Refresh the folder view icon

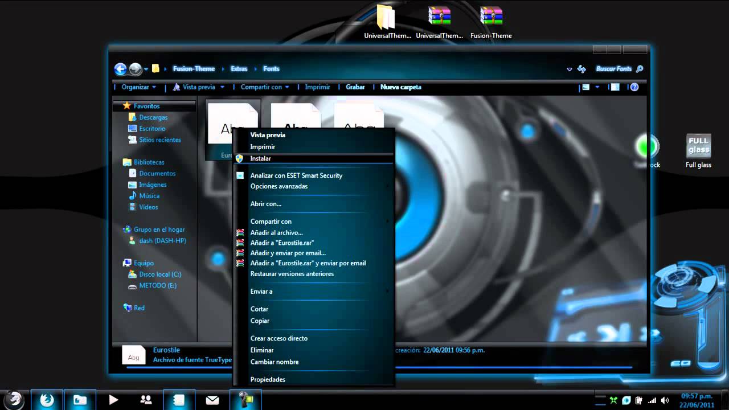(x=581, y=69)
